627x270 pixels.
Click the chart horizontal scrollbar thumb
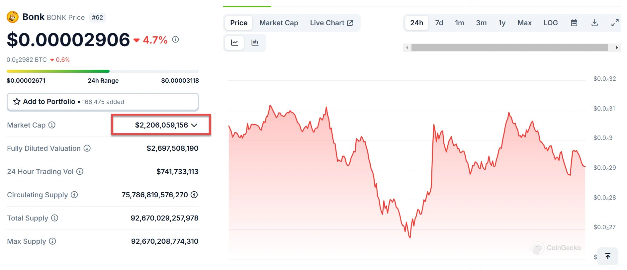509,48
